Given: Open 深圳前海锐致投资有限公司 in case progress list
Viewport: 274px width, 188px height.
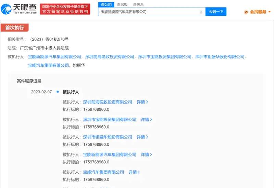Looking at the screenshot, I should pos(108,102).
